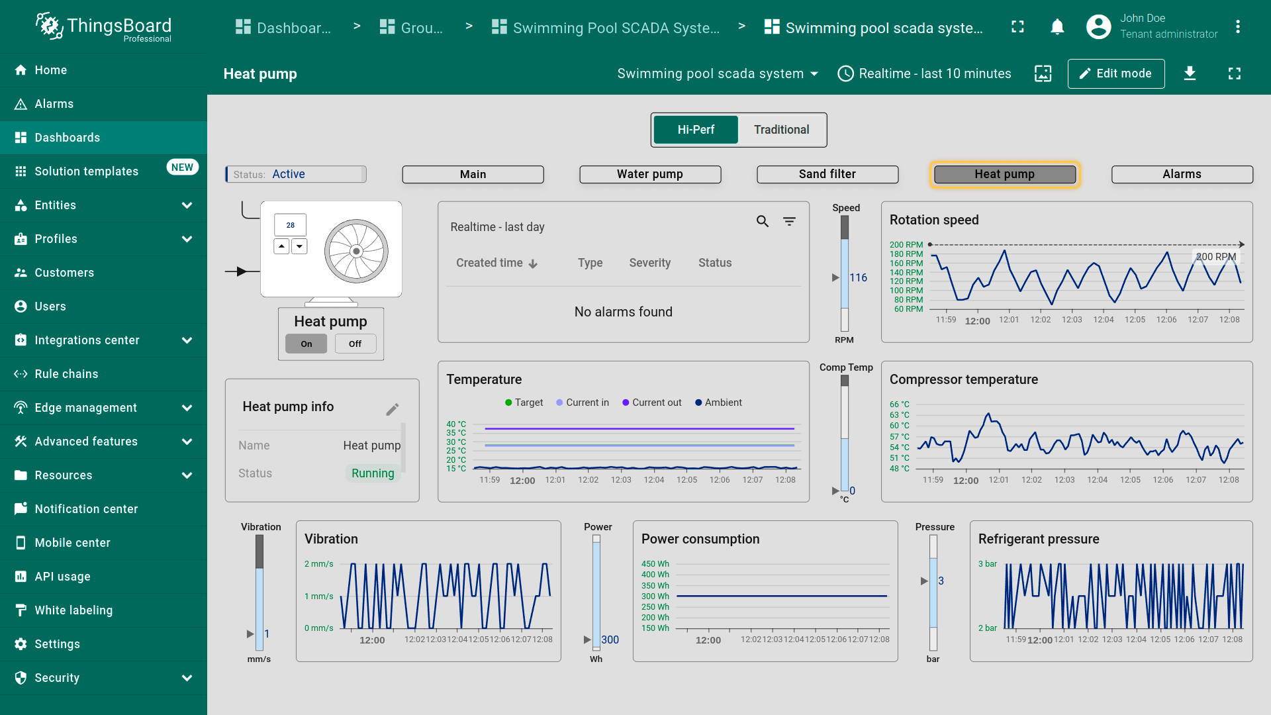Turn the heat pump Off
Screen dimensions: 1271x715
(x=355, y=344)
